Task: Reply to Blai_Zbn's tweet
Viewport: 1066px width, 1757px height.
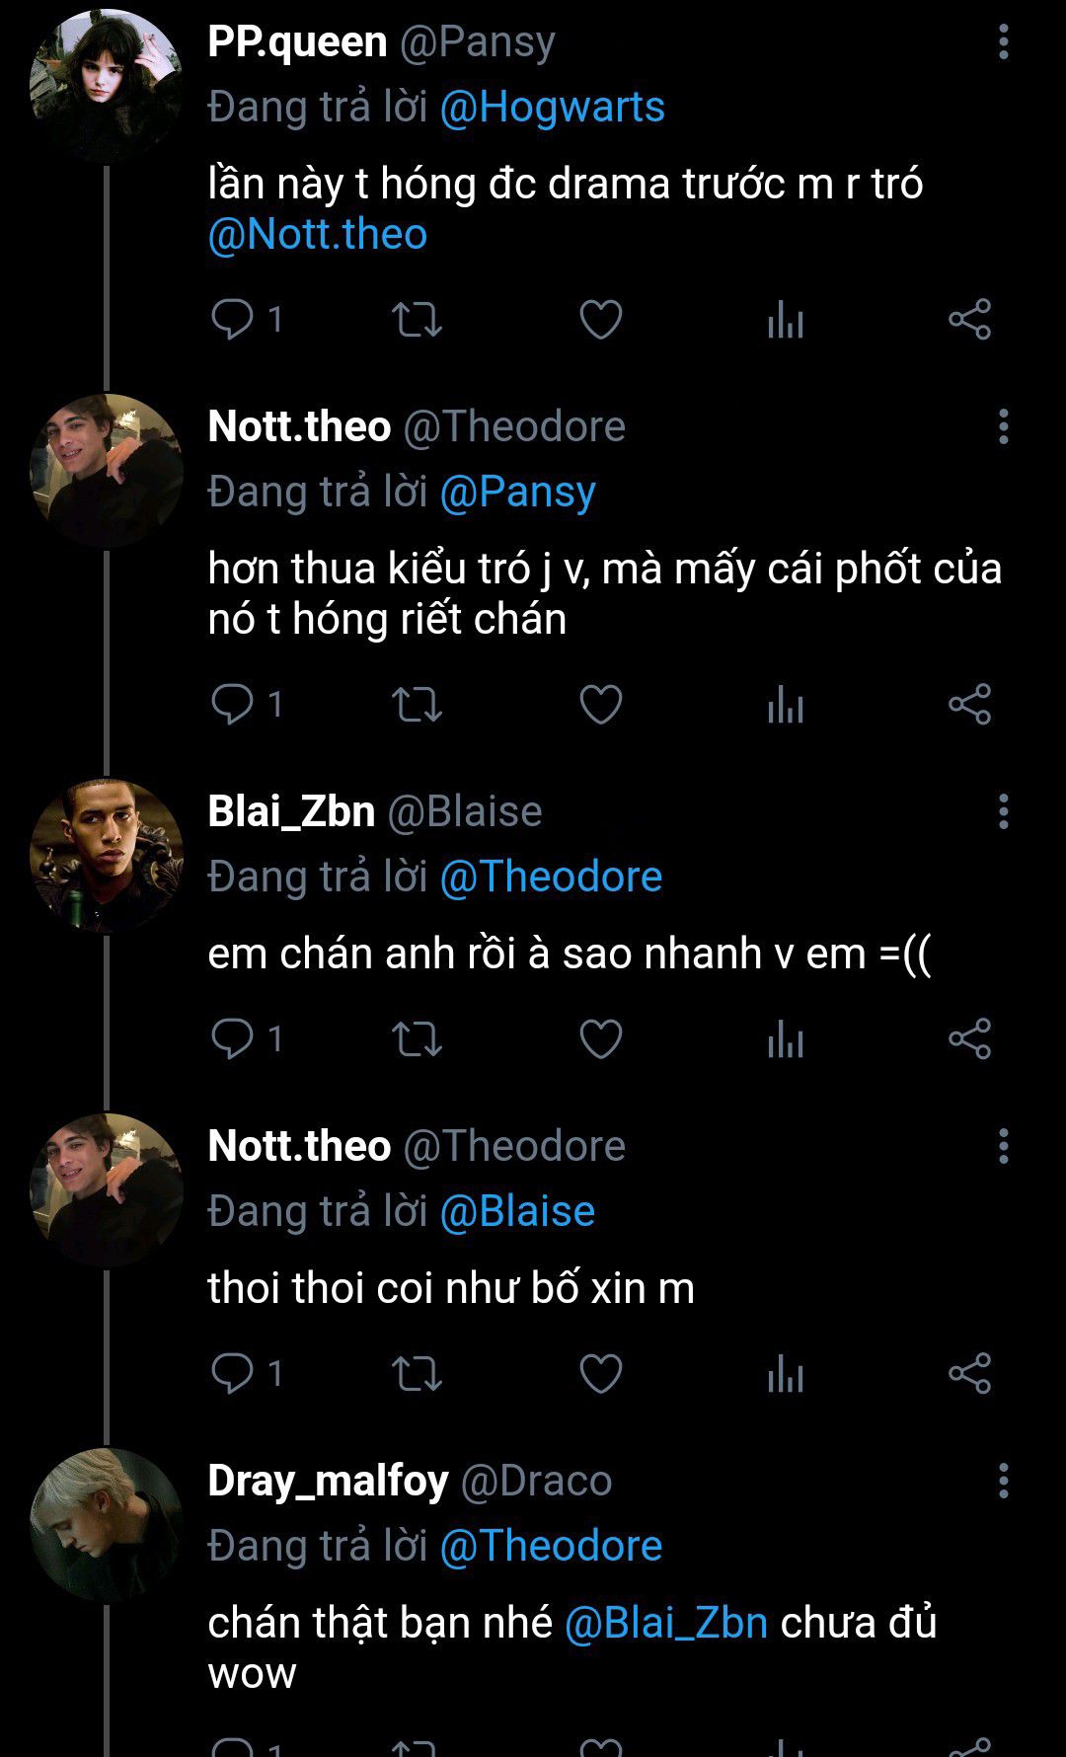Action: coord(233,1039)
